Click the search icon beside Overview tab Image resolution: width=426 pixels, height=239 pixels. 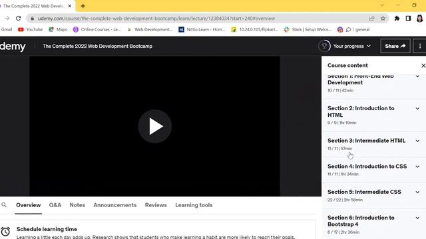point(4,205)
